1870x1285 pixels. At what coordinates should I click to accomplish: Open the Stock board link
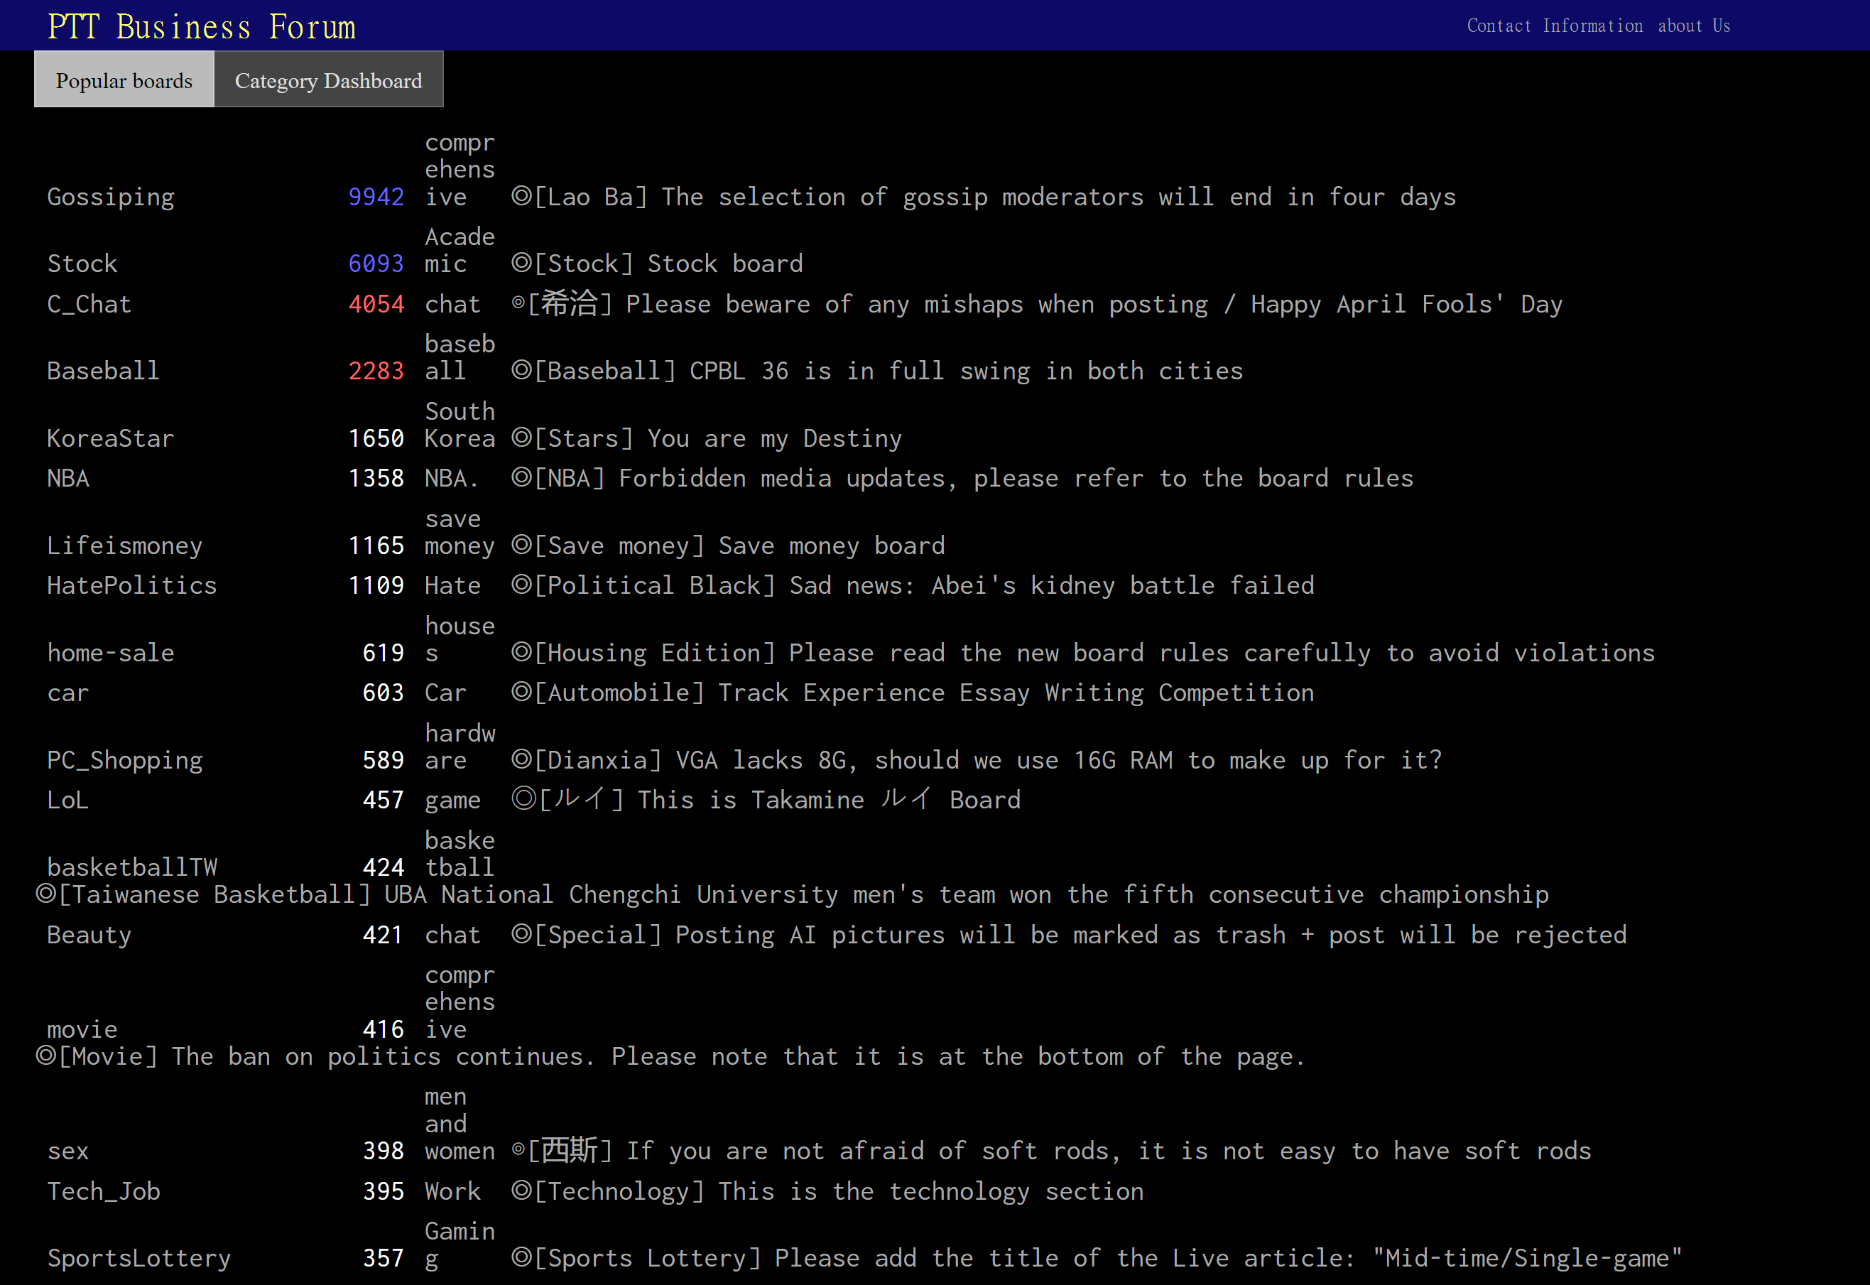tap(82, 264)
